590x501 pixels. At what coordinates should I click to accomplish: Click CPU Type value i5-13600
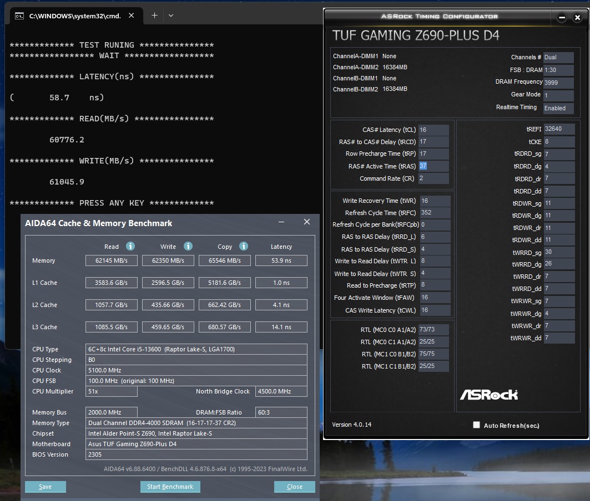pyautogui.click(x=196, y=349)
